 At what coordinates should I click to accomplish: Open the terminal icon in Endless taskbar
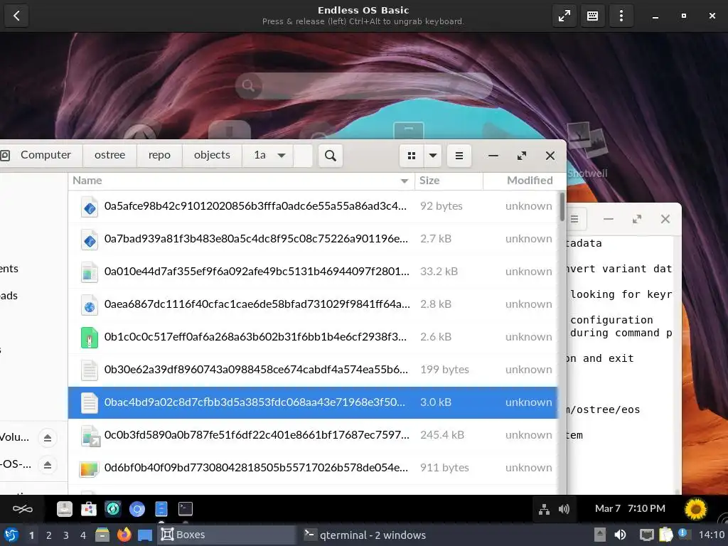point(186,509)
